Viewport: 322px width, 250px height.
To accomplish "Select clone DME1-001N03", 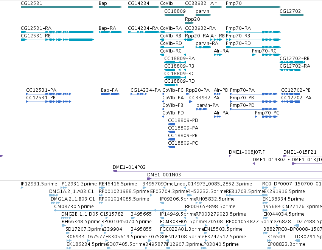I will [x=235, y=179].
